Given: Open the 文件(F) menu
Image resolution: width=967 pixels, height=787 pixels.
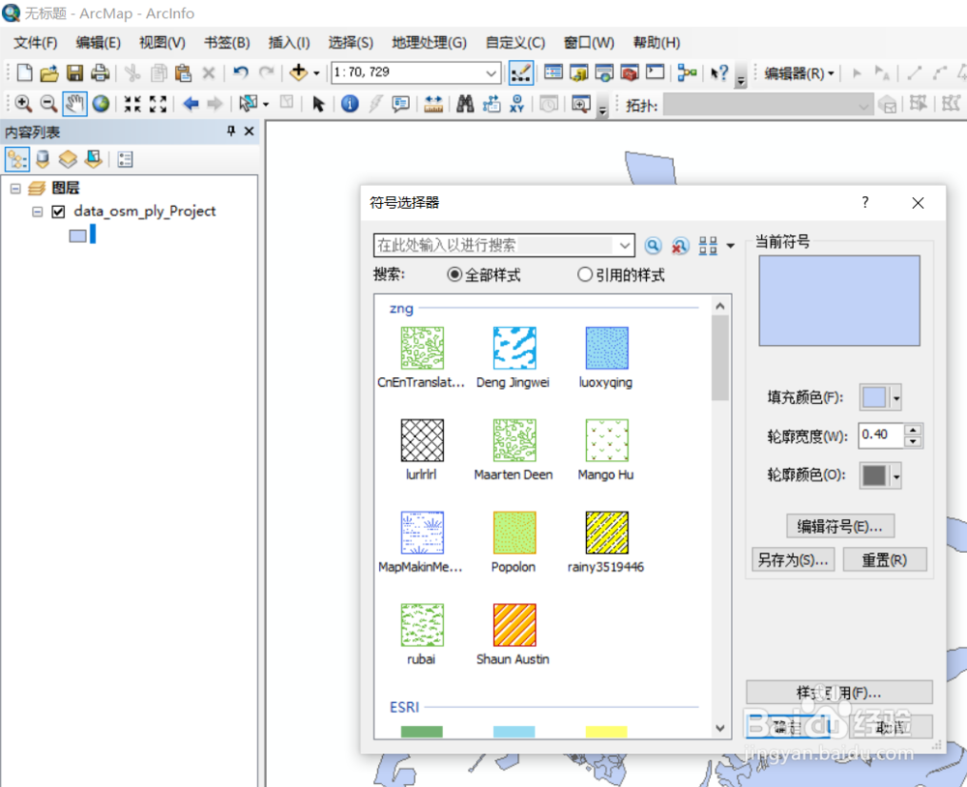Looking at the screenshot, I should point(35,43).
